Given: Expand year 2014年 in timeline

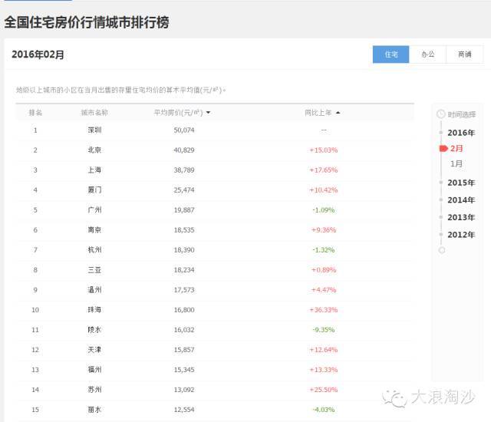Looking at the screenshot, I should coord(461,200).
